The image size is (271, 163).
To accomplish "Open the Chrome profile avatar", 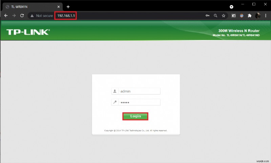I will pos(258,16).
